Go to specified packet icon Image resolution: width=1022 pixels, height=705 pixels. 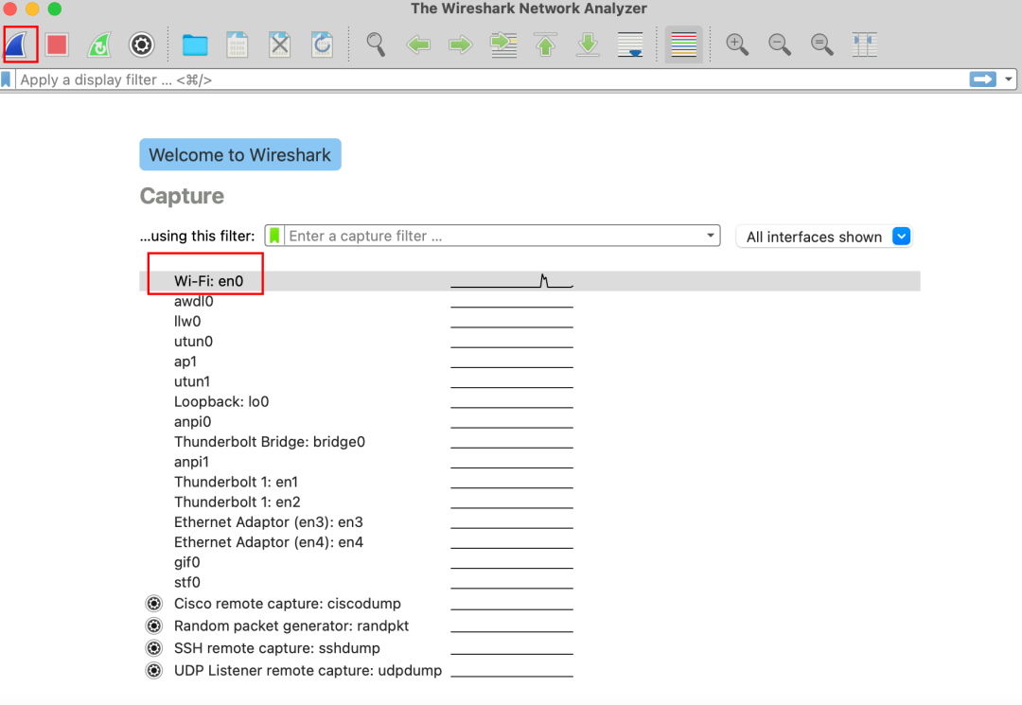(503, 45)
